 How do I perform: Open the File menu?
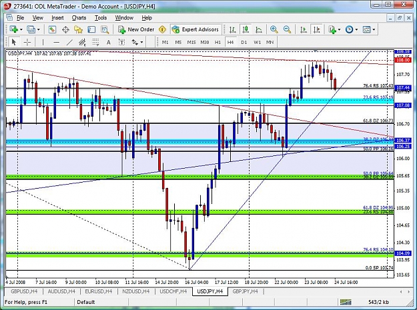pyautogui.click(x=20, y=18)
